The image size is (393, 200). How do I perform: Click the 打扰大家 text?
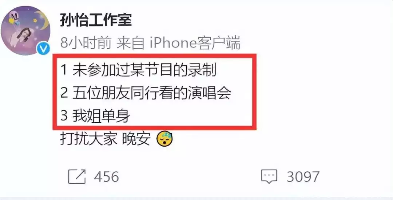89,139
